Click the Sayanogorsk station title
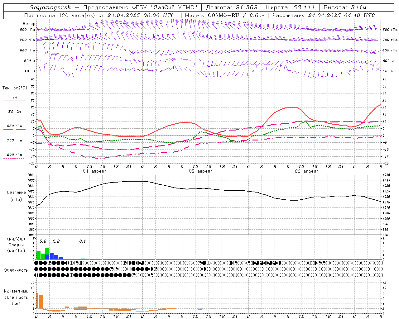 point(50,7)
